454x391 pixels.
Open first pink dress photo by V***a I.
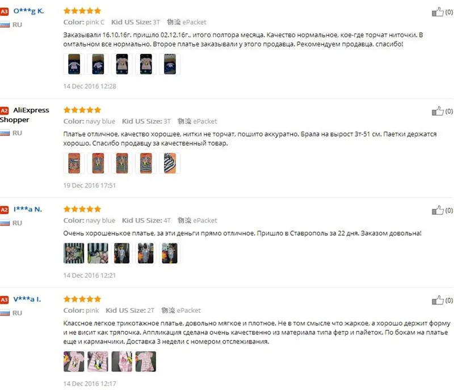74,361
